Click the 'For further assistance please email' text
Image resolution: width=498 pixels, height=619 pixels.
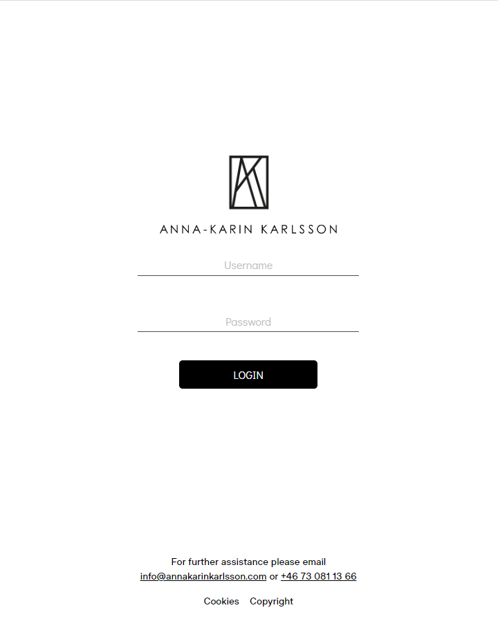click(248, 562)
